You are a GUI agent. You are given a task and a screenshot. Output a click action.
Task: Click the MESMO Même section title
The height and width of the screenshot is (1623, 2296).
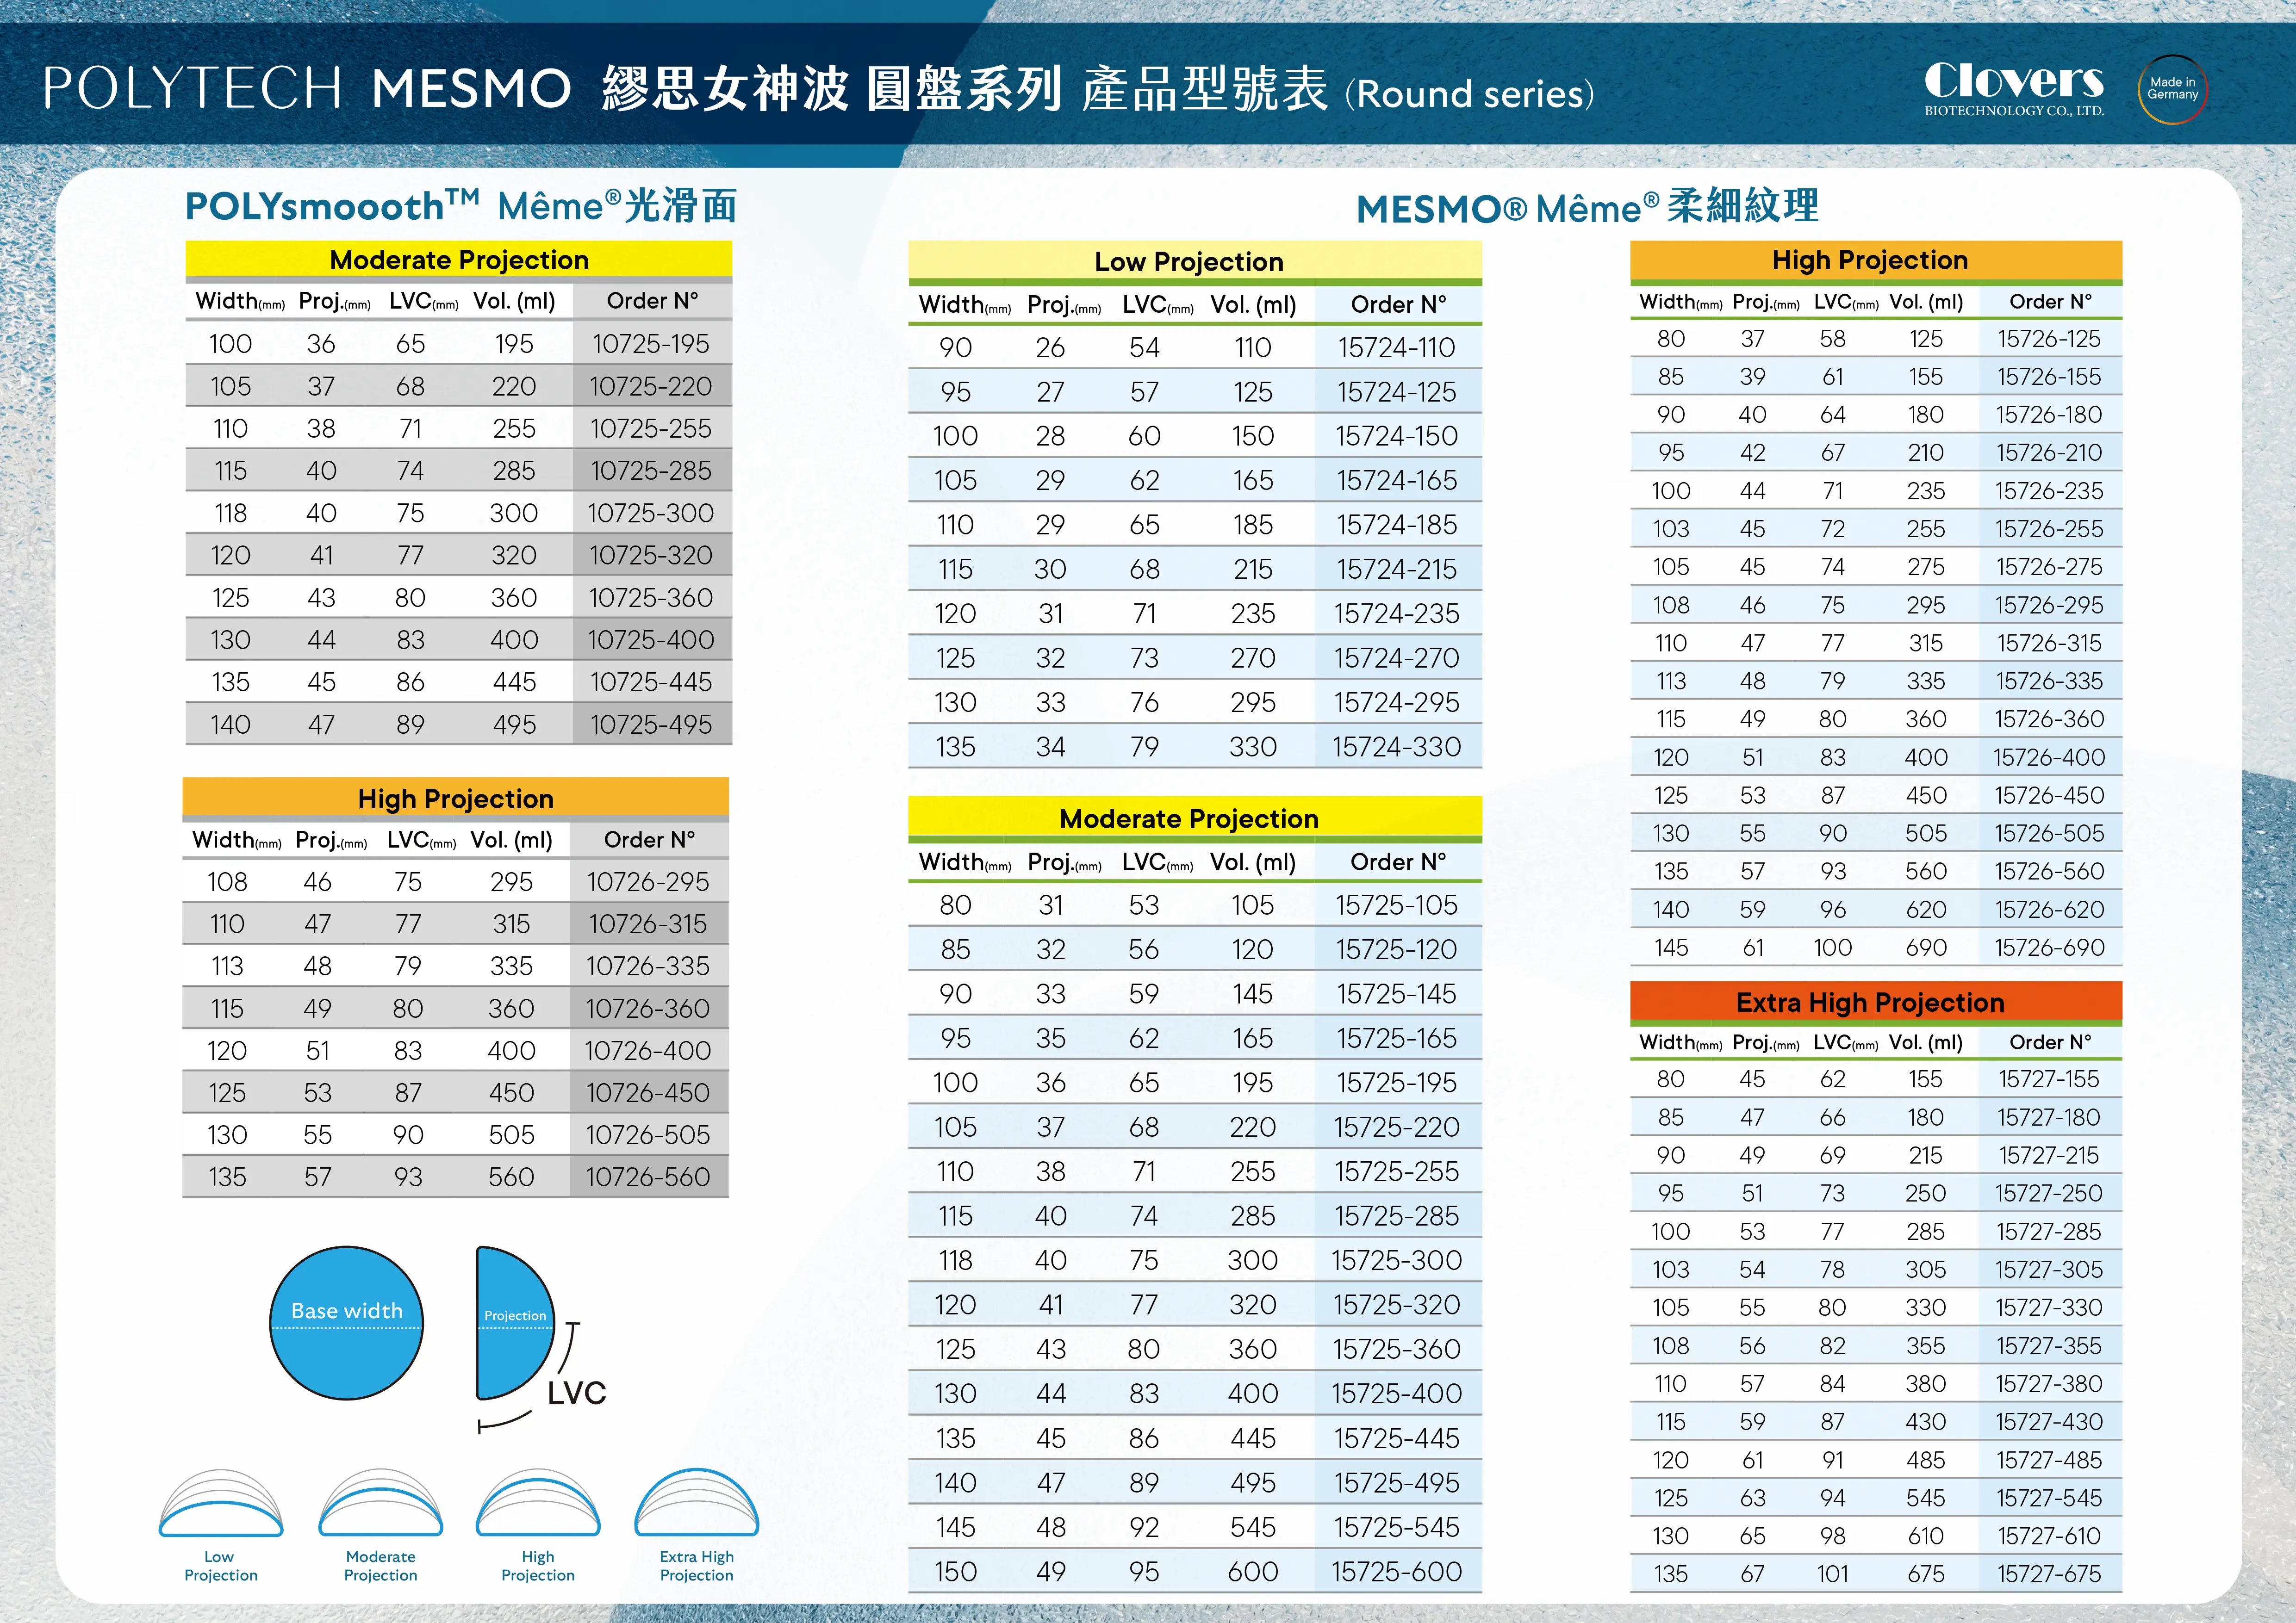tap(1587, 207)
